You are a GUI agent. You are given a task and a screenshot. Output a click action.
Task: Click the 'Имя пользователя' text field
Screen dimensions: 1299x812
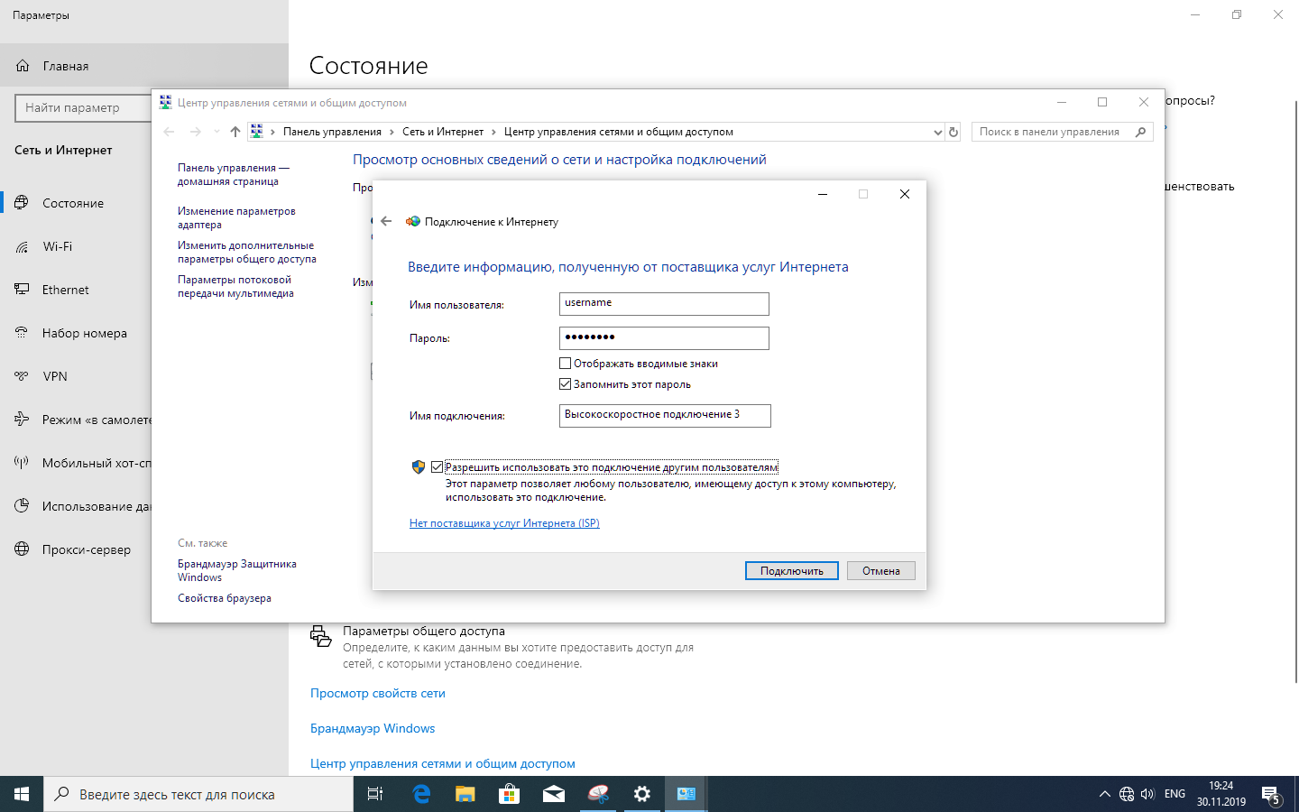click(x=664, y=304)
